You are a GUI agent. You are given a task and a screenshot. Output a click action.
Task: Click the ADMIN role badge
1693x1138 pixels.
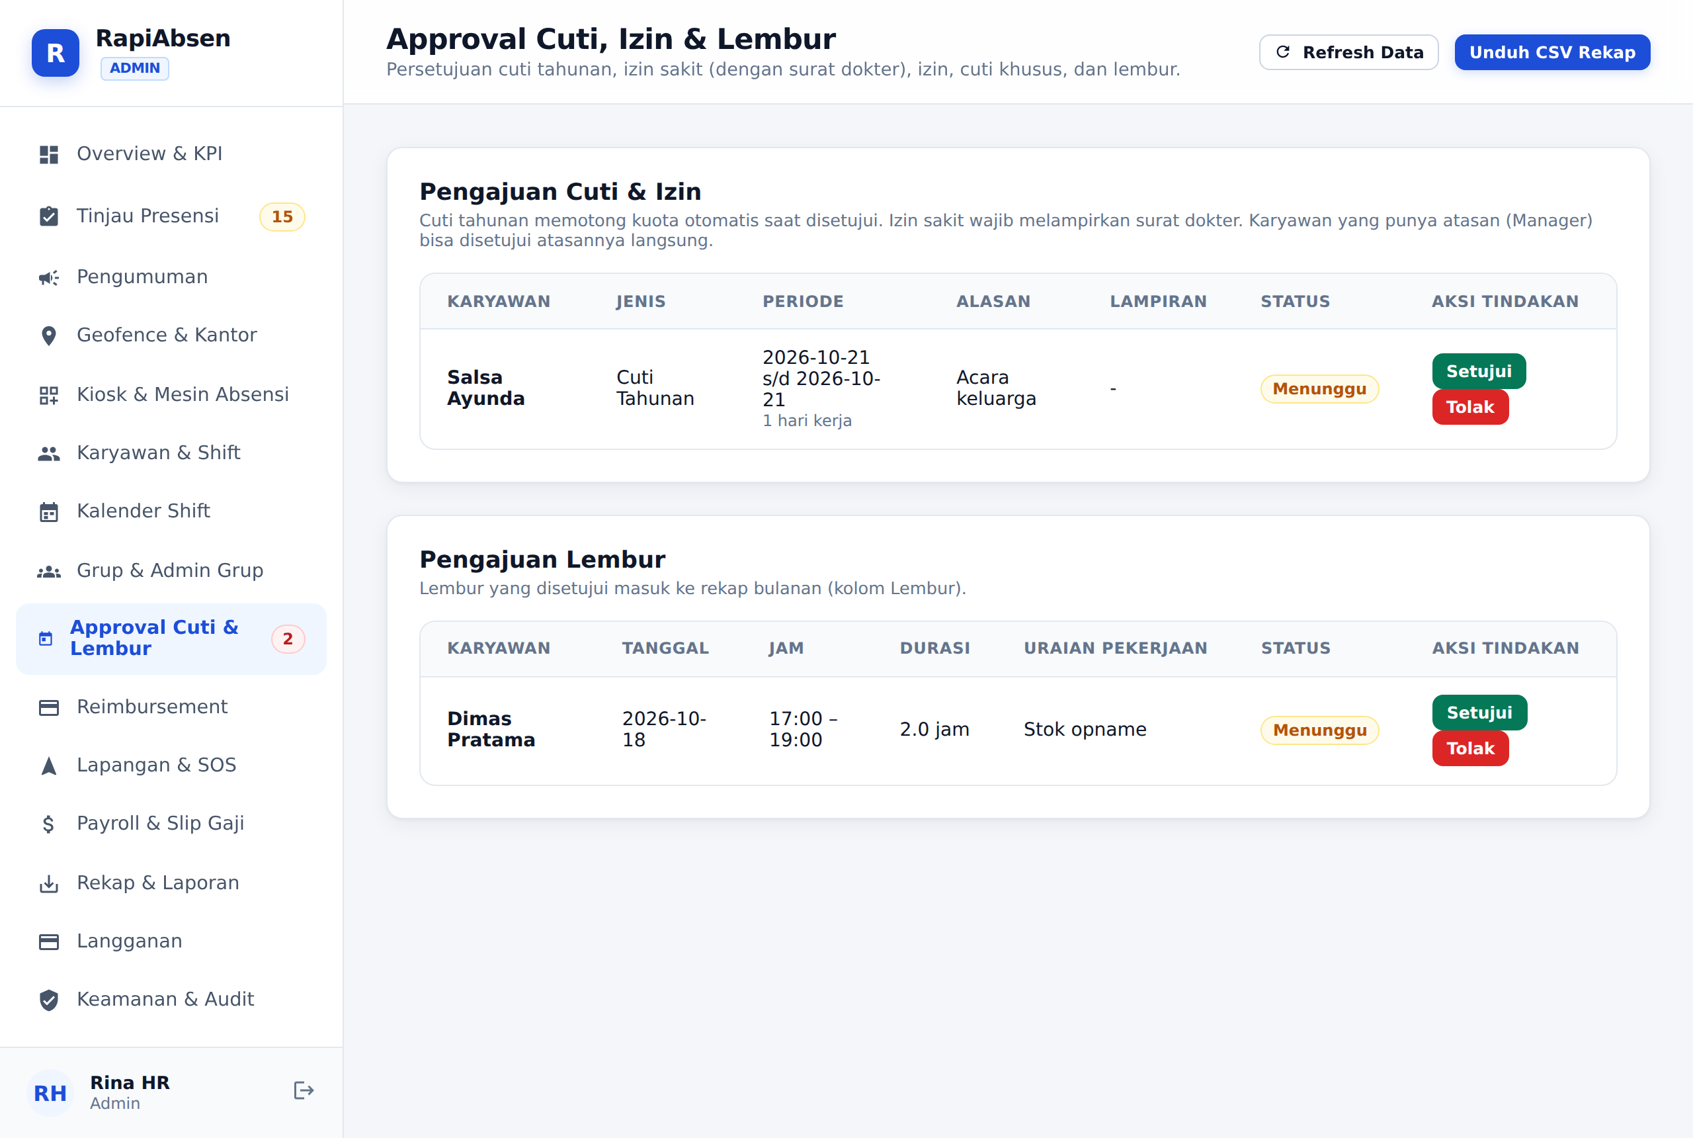tap(135, 68)
